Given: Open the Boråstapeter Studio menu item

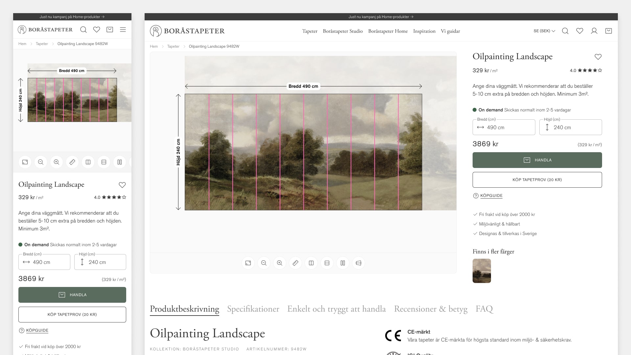Looking at the screenshot, I should pyautogui.click(x=342, y=31).
